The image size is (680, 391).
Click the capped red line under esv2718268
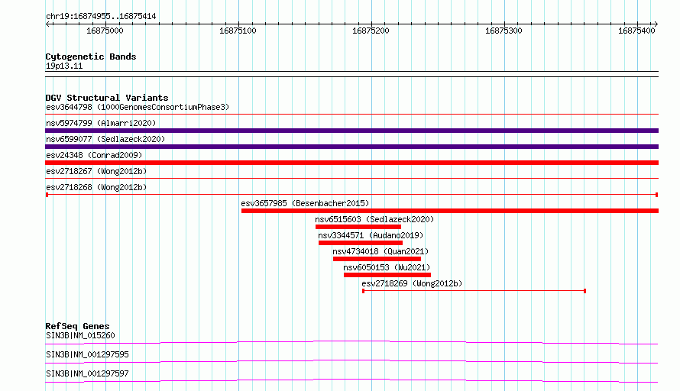pyautogui.click(x=351, y=195)
